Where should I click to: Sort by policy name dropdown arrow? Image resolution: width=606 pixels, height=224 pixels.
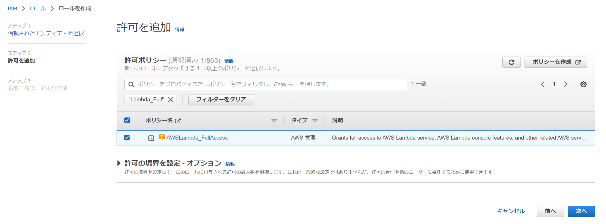tap(274, 121)
